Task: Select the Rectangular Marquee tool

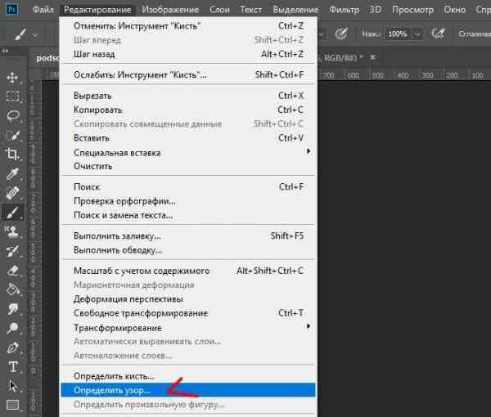Action: (x=13, y=96)
